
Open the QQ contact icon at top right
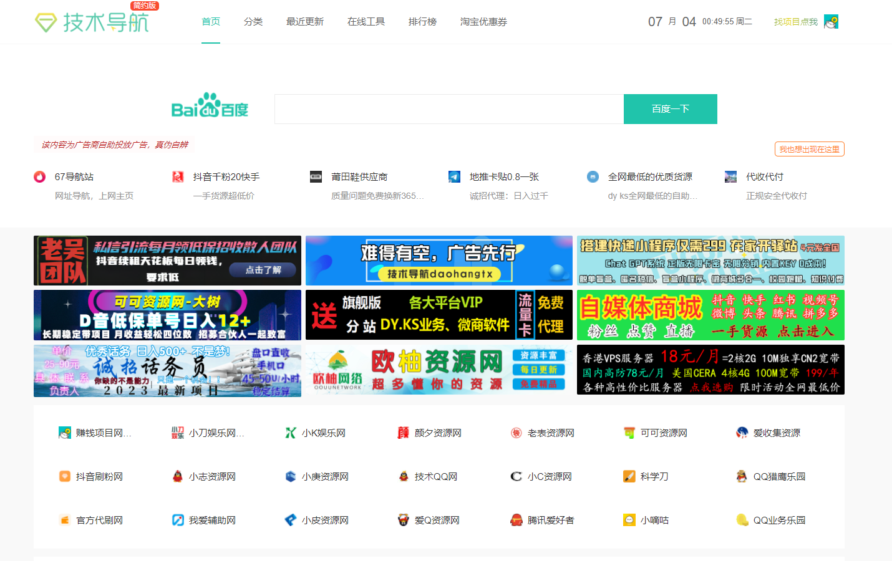coord(830,21)
